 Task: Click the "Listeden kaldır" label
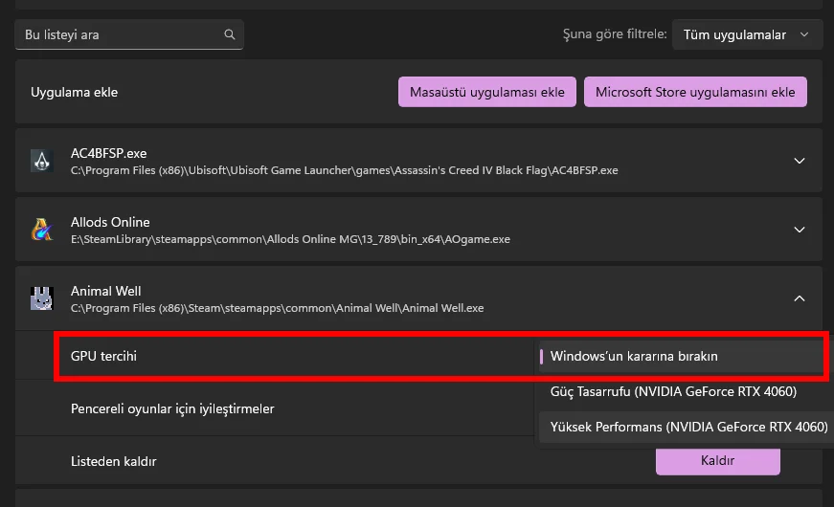114,461
